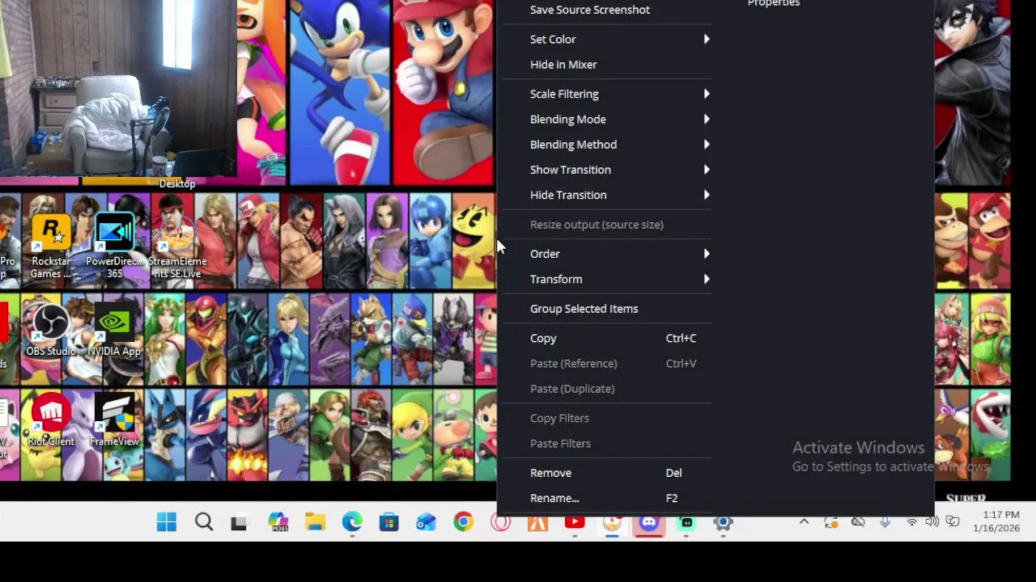Open Task View from the taskbar
The width and height of the screenshot is (1036, 582).
click(239, 523)
